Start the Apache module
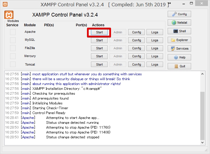This screenshot has height=154, width=210. pyautogui.click(x=99, y=32)
